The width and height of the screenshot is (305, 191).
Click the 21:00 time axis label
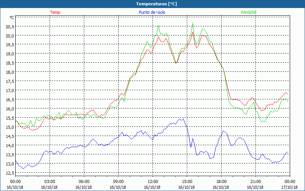coord(255,182)
